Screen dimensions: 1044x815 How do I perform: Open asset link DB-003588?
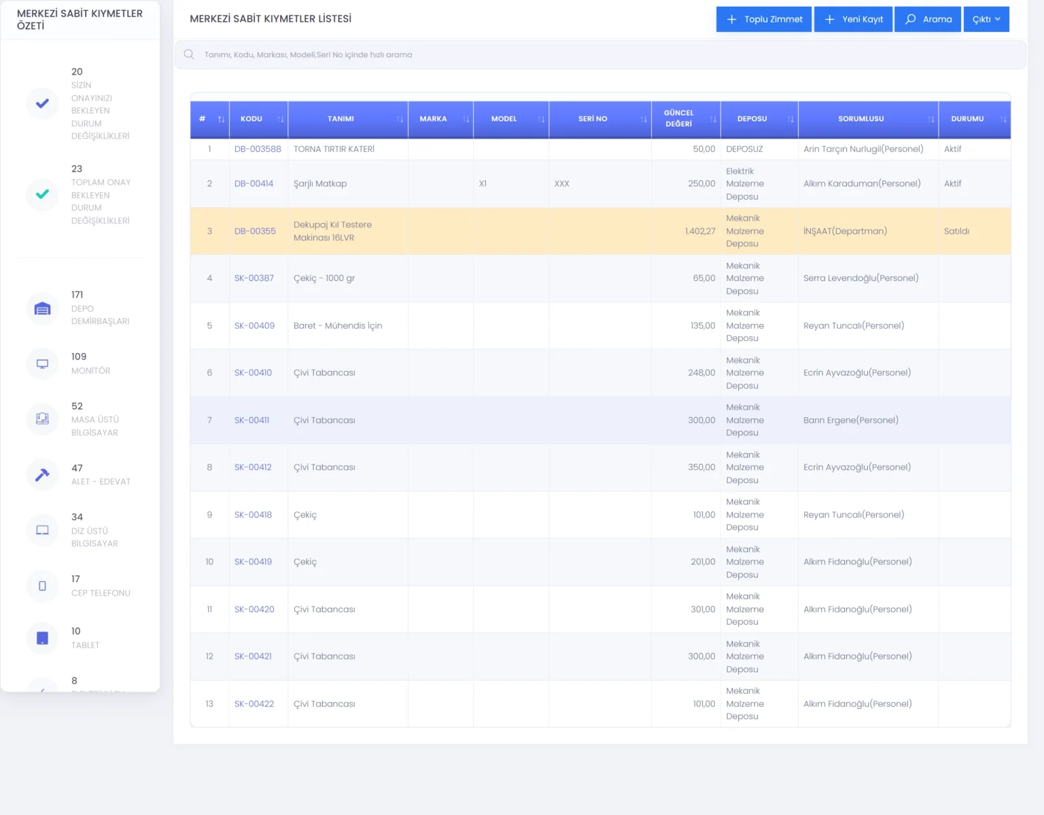click(258, 149)
